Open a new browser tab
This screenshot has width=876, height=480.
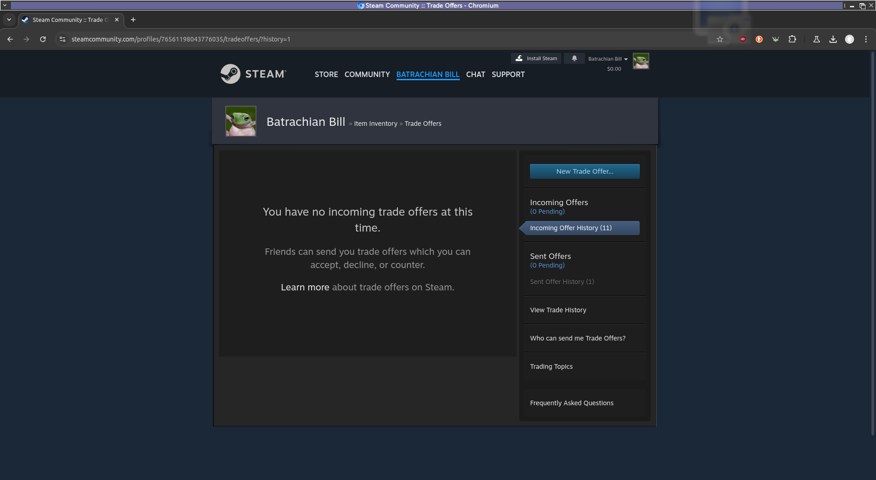133,20
